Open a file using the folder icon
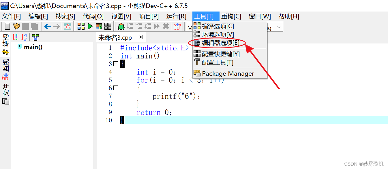 16,26
